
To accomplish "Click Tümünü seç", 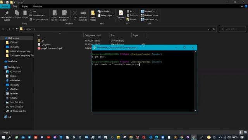I will (x=148, y=11).
